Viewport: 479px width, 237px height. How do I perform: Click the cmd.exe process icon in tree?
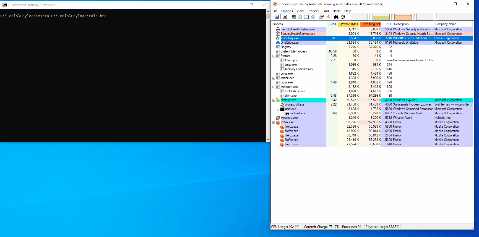[x=282, y=109]
